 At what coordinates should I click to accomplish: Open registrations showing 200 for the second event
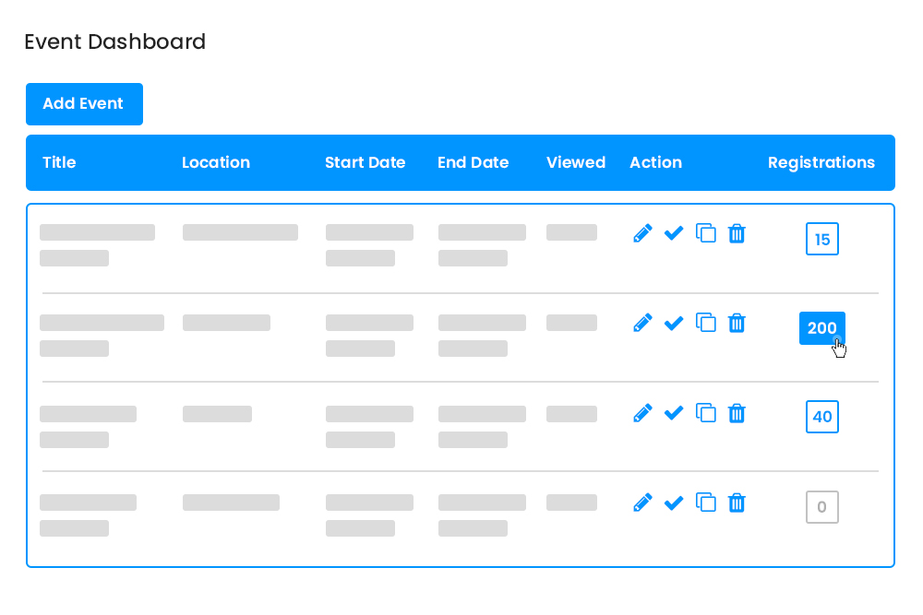click(821, 328)
